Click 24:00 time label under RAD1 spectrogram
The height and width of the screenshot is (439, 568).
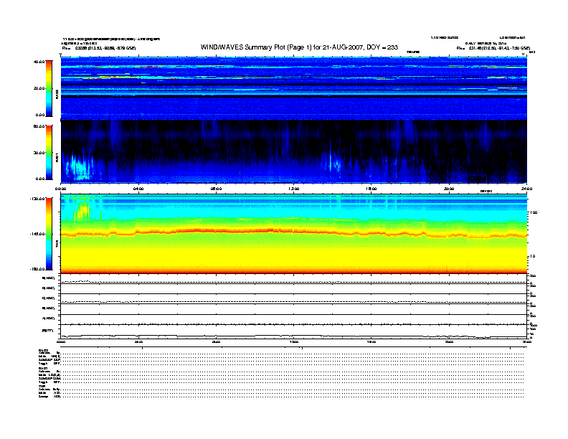pyautogui.click(x=526, y=189)
